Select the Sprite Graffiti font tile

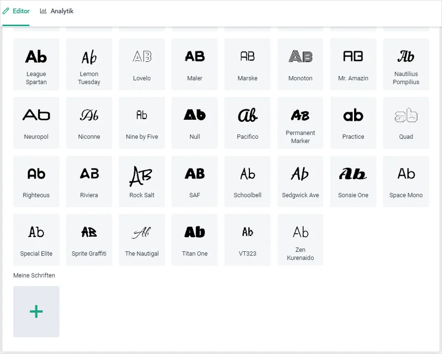pyautogui.click(x=89, y=240)
